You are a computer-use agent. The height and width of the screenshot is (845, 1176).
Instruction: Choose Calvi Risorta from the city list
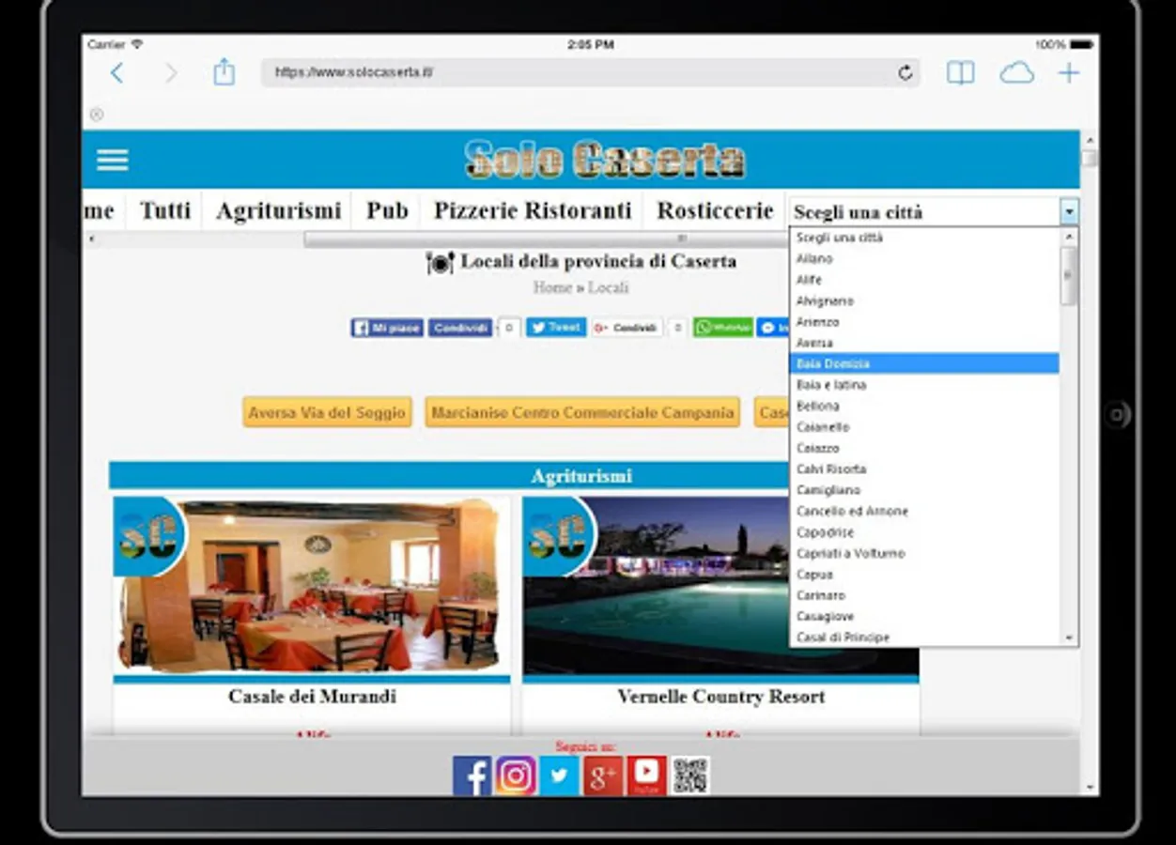pos(924,469)
